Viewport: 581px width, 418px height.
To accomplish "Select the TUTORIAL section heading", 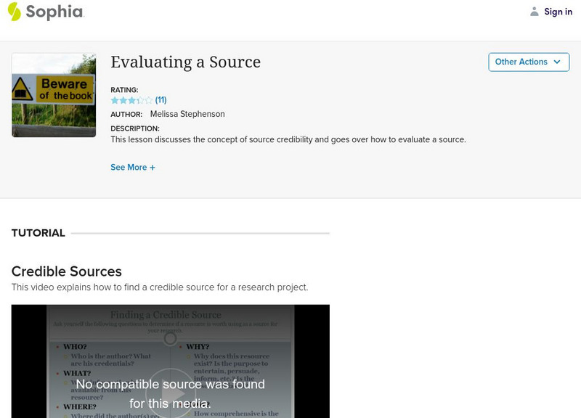I will click(38, 233).
